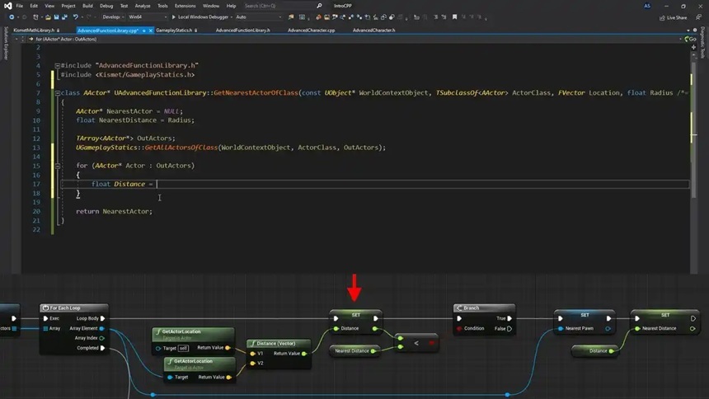
Task: Switch to AdvancedCharacter.h tab
Action: [373, 31]
